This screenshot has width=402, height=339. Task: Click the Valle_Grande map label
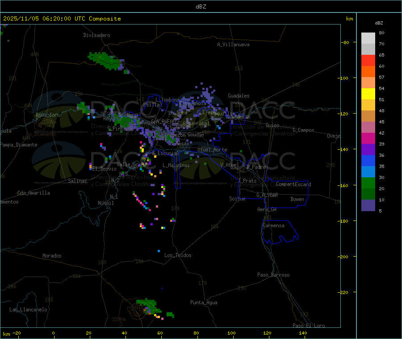pyautogui.click(x=133, y=164)
